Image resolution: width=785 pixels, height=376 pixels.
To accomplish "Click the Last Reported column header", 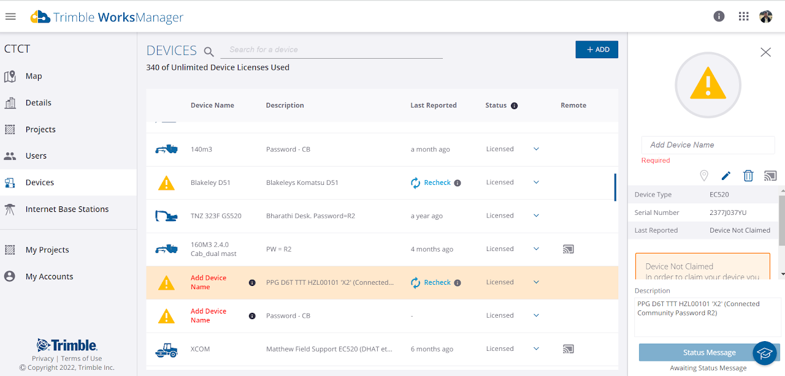I will click(434, 105).
